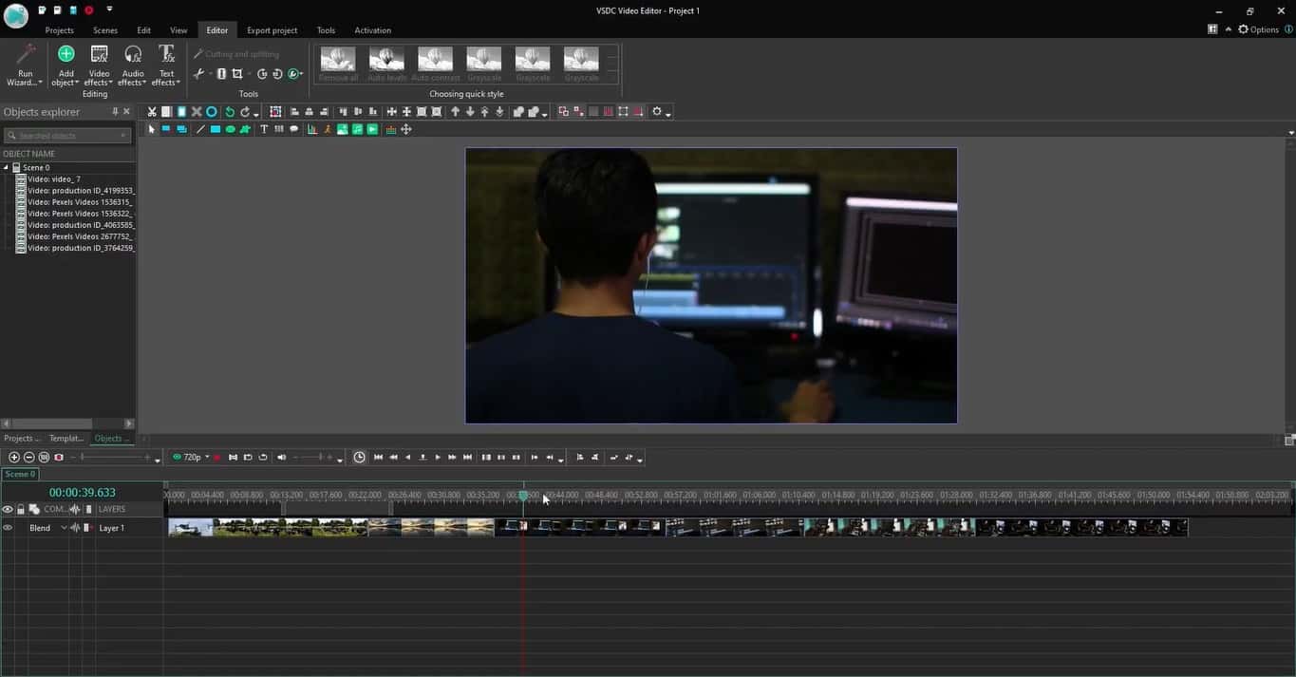Select the ellipse shape tool
The width and height of the screenshot is (1296, 677).
point(231,129)
